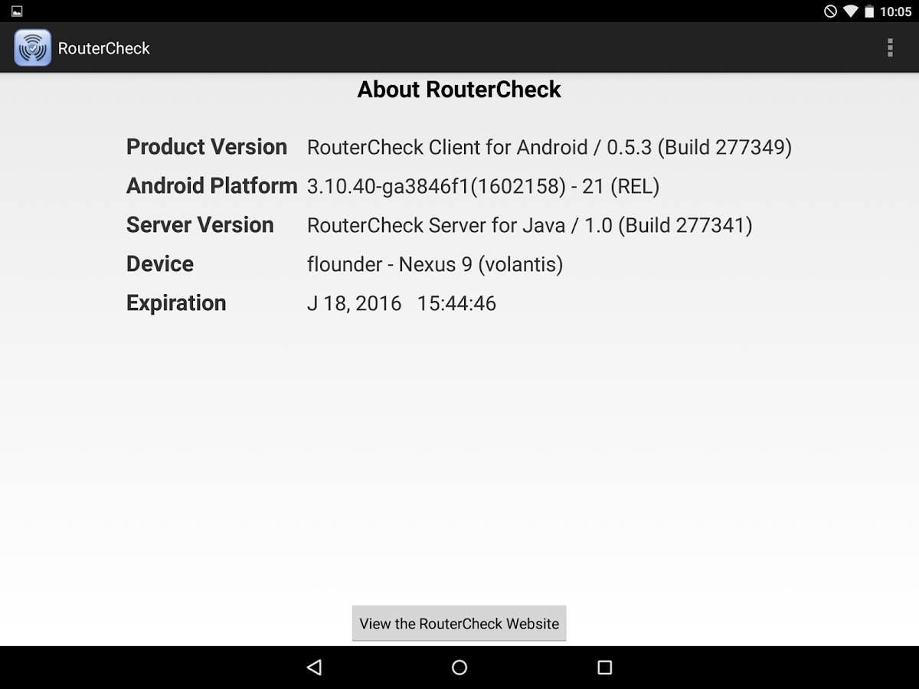
Task: Tap the Back navigation triangle
Action: (x=314, y=667)
